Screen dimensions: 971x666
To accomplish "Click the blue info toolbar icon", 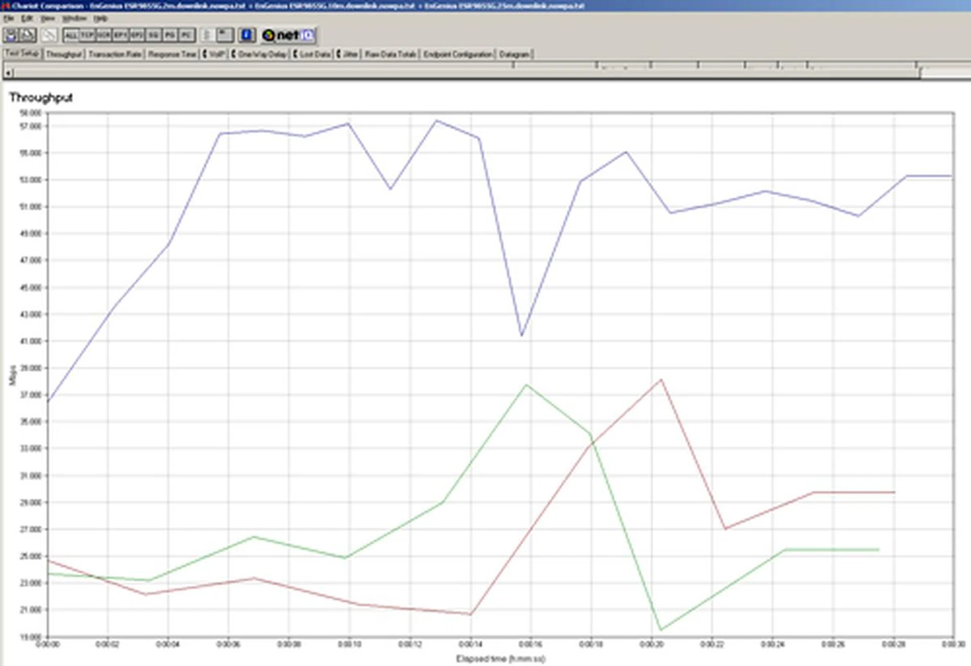I will point(246,35).
